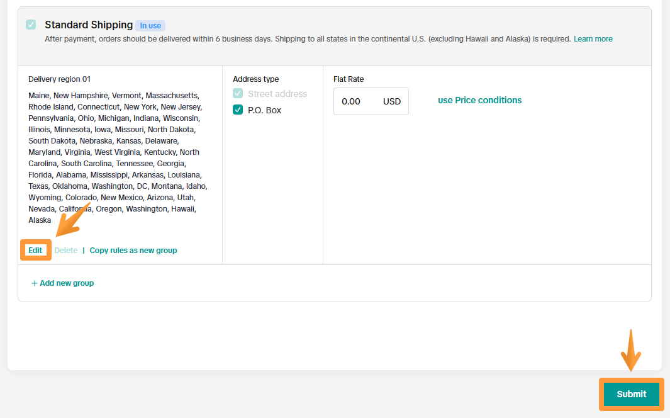Open the Learn more link
The image size is (670, 418).
click(593, 39)
